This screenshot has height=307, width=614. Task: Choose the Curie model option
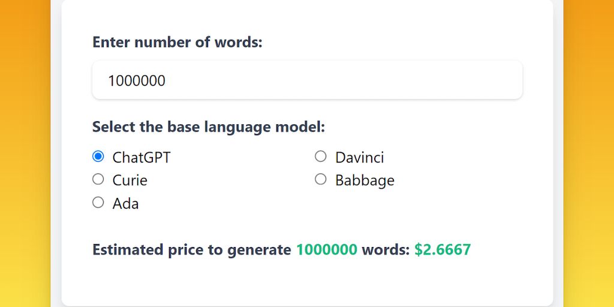click(98, 179)
